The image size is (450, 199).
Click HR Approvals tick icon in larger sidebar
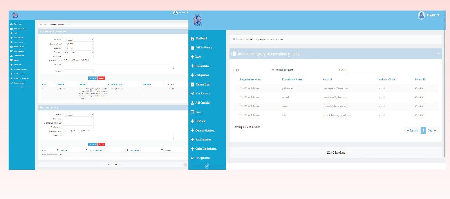[192, 158]
